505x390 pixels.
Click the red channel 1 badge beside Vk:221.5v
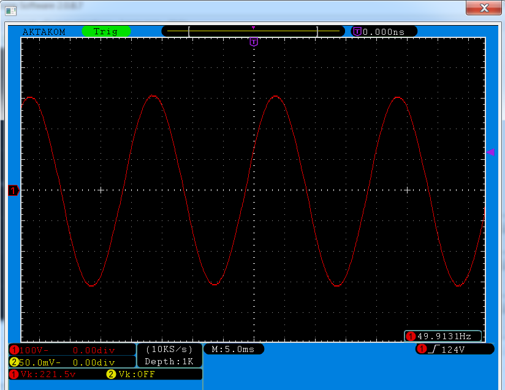point(14,374)
